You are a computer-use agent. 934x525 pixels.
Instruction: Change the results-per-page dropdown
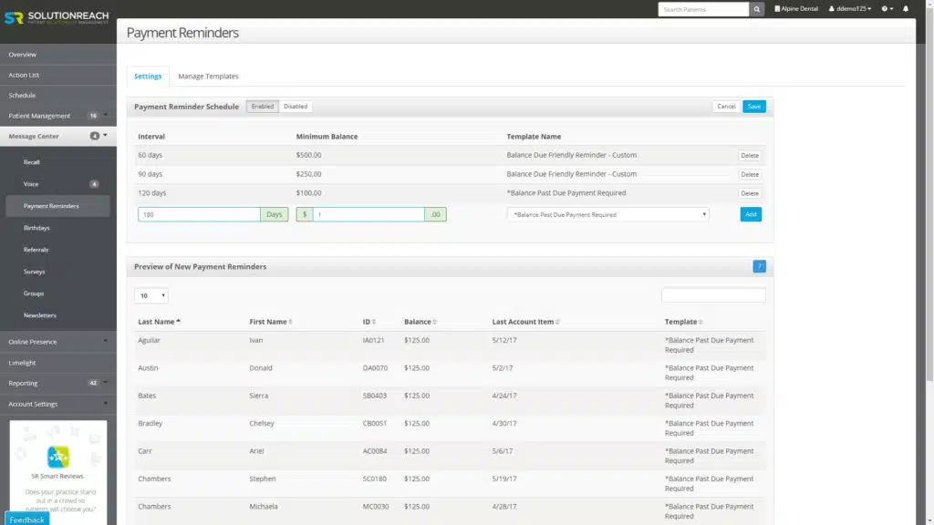(150, 294)
